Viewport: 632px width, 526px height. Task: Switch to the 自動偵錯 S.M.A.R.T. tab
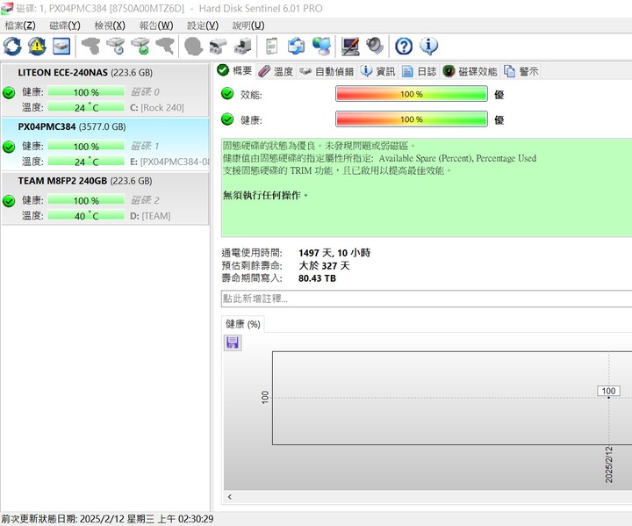coord(327,71)
